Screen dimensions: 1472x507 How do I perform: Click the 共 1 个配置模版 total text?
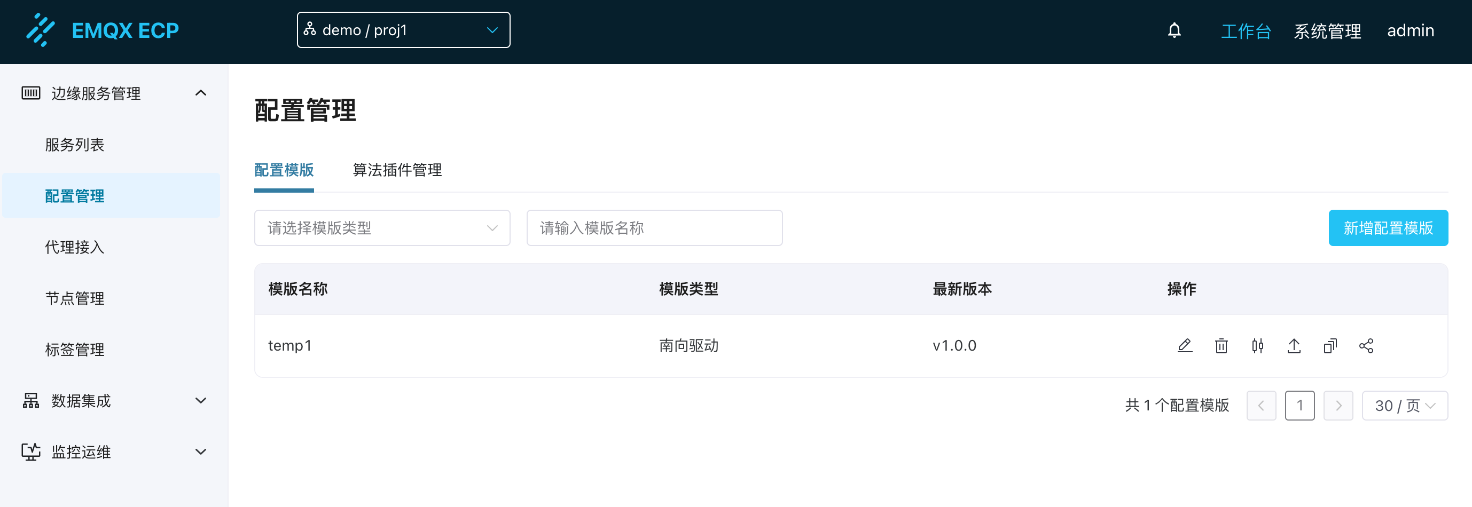[1177, 406]
